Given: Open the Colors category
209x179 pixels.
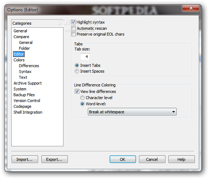Looking at the screenshot, I should 19,60.
